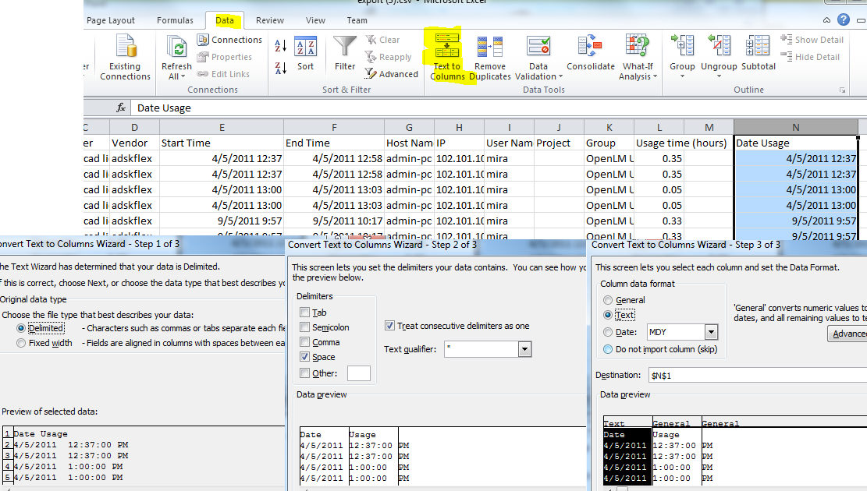Open the Sort dialog

(x=305, y=54)
